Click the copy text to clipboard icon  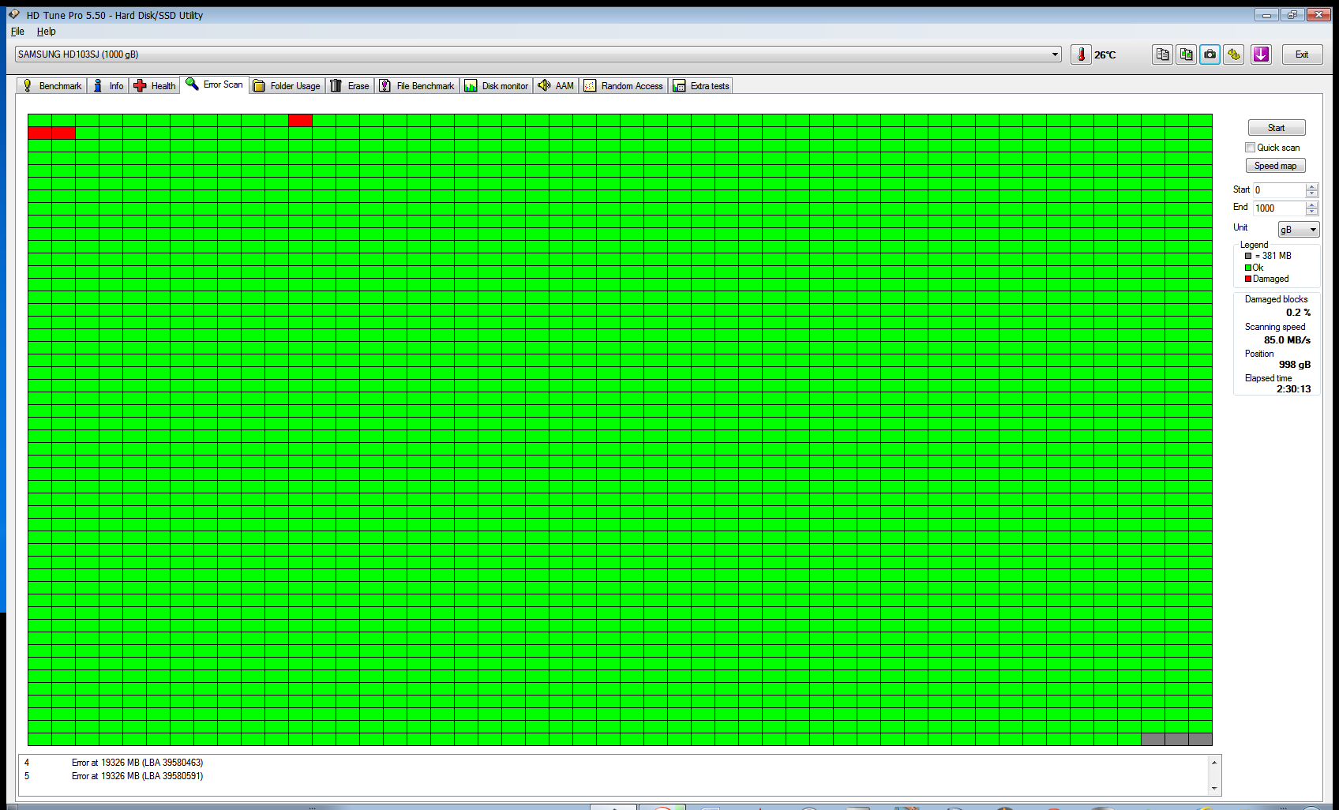(1162, 54)
